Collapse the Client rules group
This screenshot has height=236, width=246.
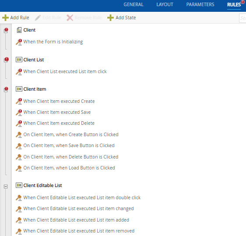click(6, 31)
